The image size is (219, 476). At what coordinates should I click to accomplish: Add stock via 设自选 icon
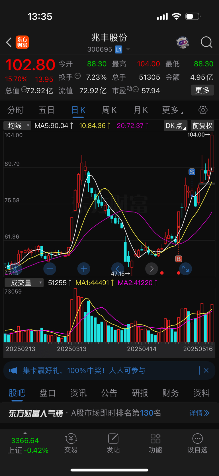(x=197, y=443)
